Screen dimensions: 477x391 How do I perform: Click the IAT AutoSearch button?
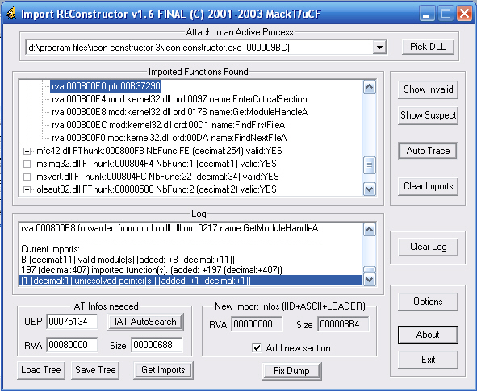pos(145,322)
